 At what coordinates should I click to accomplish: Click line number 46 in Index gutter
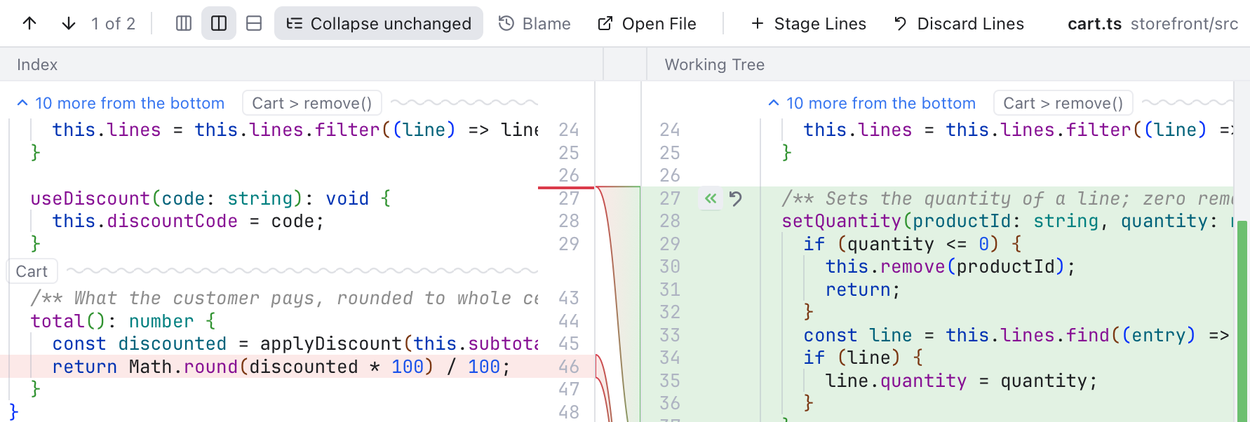pyautogui.click(x=569, y=367)
